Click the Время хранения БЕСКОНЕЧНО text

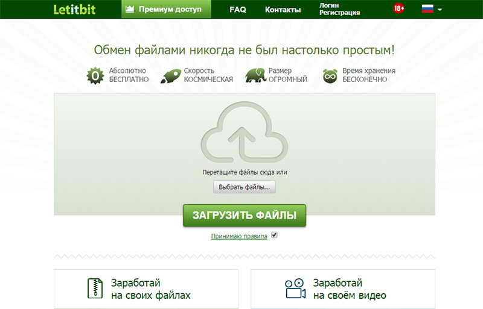click(369, 75)
